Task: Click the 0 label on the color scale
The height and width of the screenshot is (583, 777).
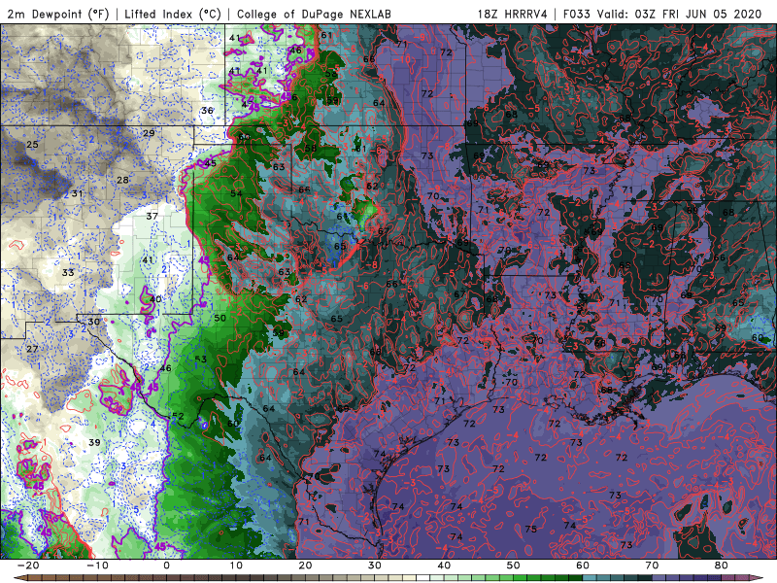Action: tap(166, 566)
